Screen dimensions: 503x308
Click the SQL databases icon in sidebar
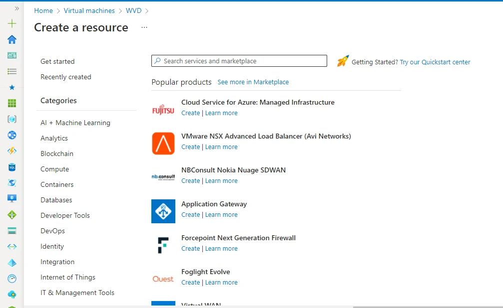click(x=12, y=167)
